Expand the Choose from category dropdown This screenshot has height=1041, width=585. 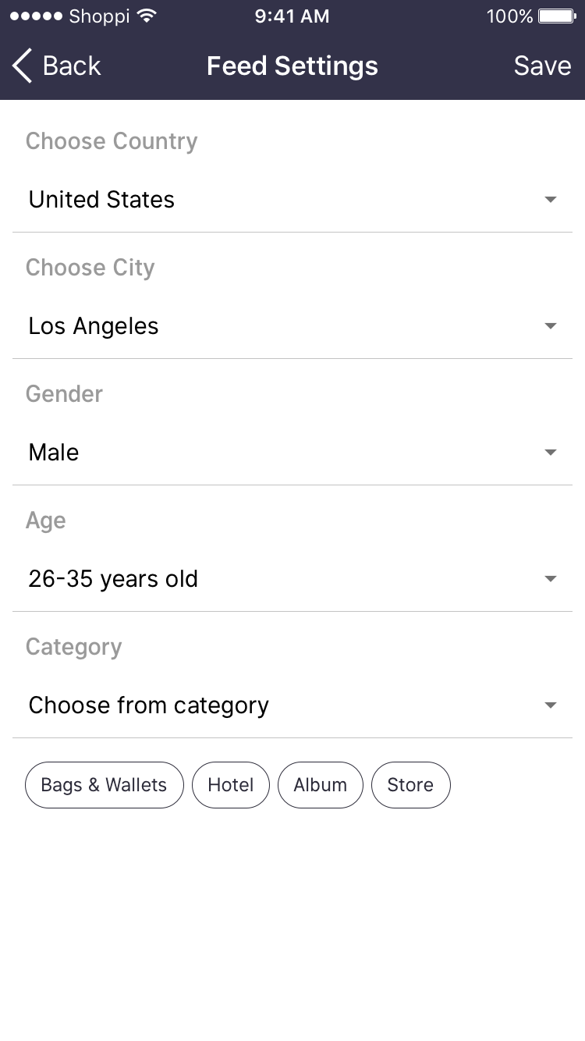coord(149,705)
